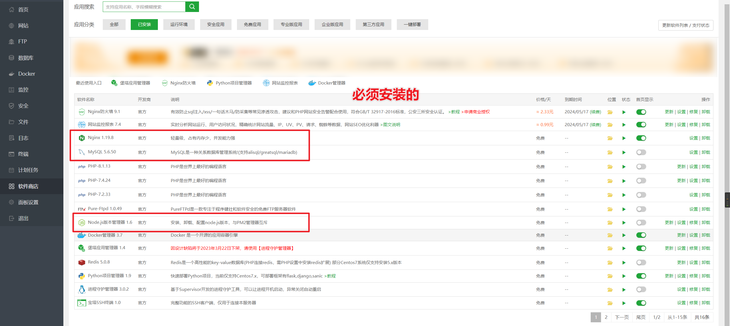
Task: Click 更新软件列表 / 支付状态 button
Action: 685,25
